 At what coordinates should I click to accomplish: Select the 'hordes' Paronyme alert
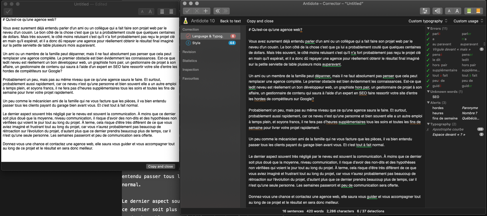point(455,108)
